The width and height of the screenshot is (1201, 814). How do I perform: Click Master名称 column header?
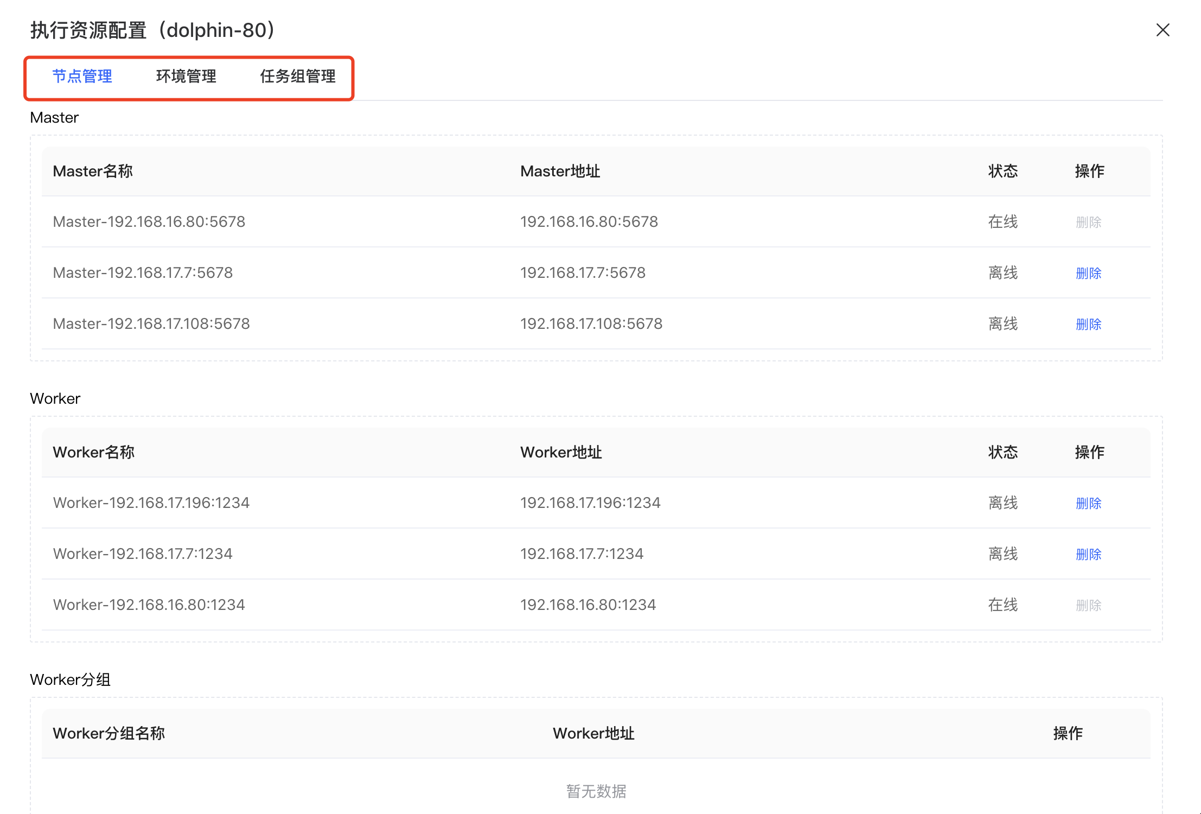pyautogui.click(x=93, y=171)
